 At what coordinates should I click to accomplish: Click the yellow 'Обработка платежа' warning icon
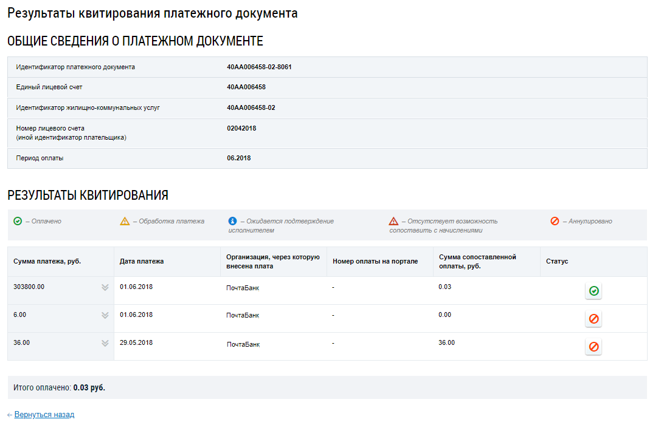point(125,221)
